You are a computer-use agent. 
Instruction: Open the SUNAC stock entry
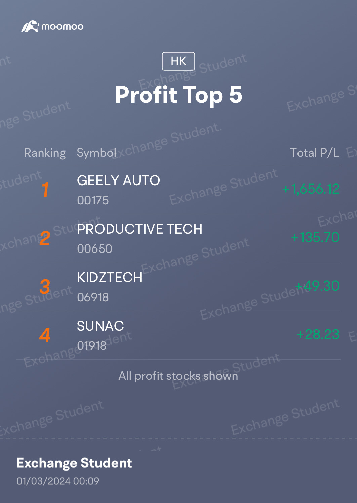pyautogui.click(x=178, y=335)
